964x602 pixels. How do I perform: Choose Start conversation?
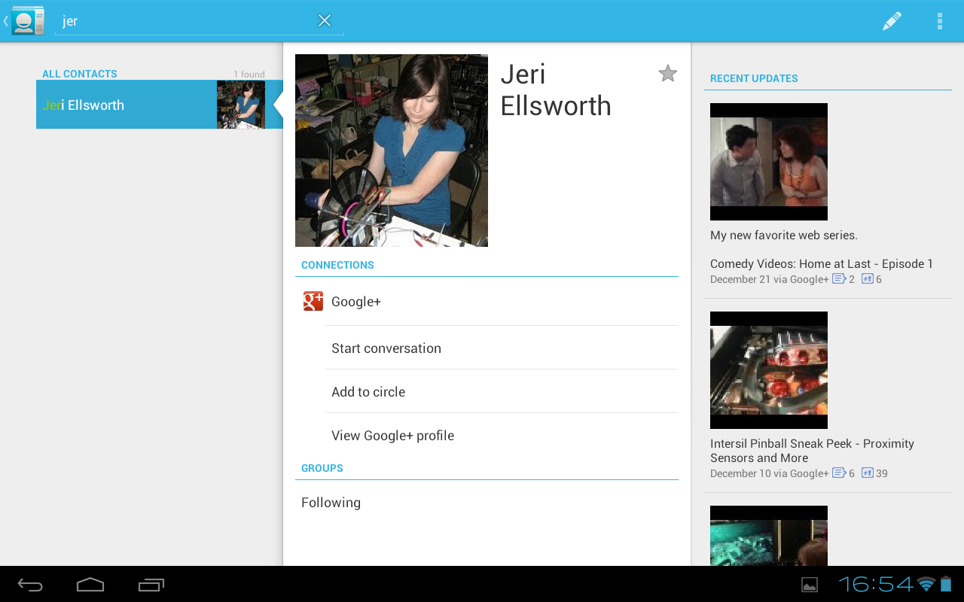coord(502,348)
